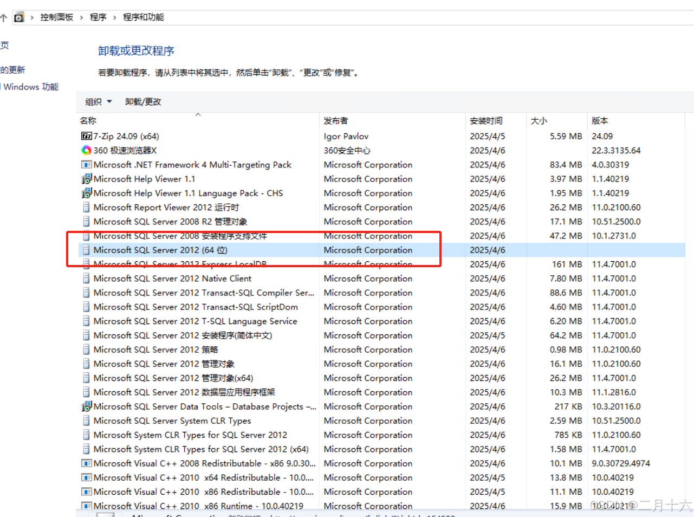Sort by the 名称 column header
This screenshot has width=694, height=517.
point(88,121)
